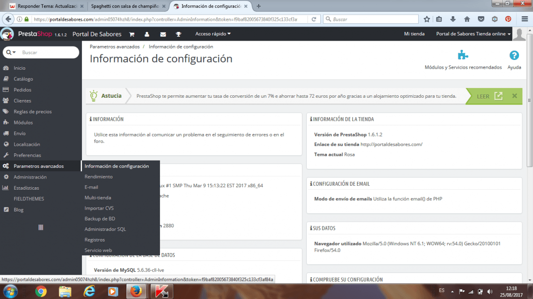Open Estadísticas in the sidebar
The width and height of the screenshot is (533, 299).
(26, 188)
